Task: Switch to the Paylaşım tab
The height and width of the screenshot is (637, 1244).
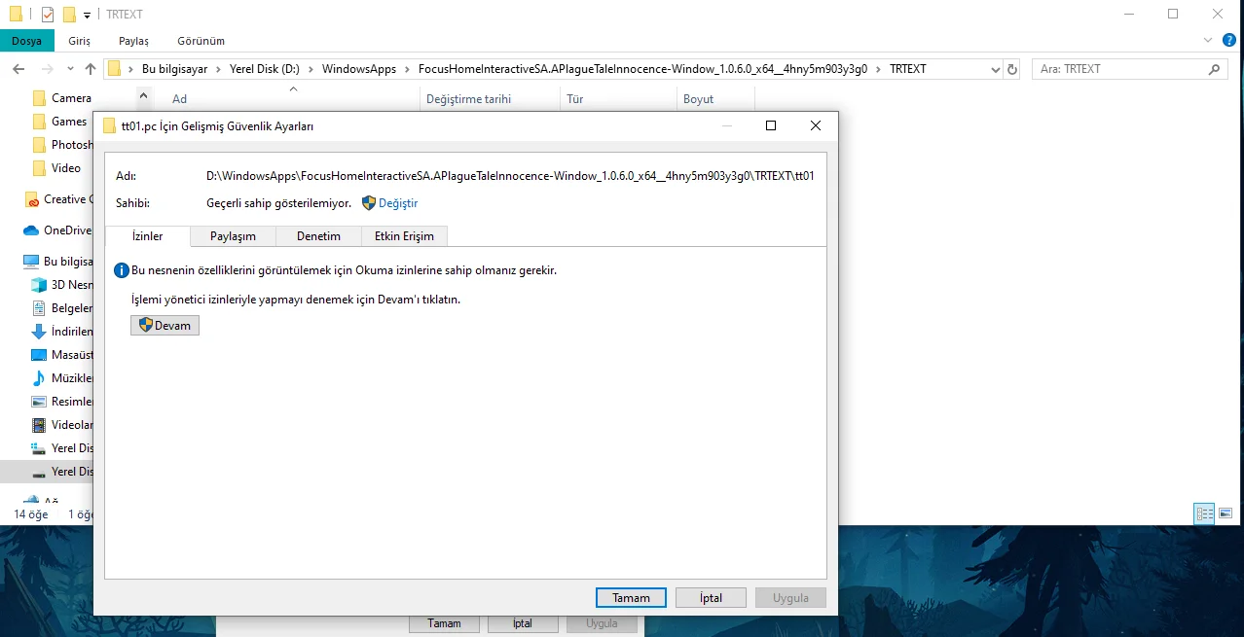Action: point(234,236)
